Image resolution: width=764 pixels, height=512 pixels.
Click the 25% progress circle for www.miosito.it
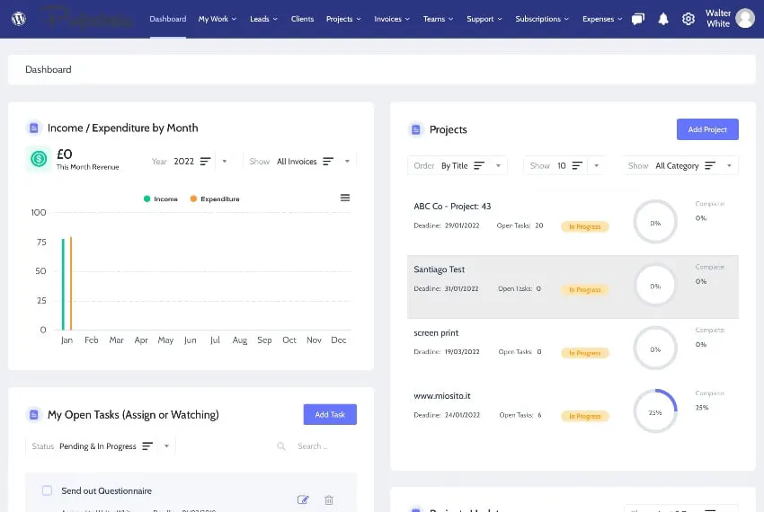click(655, 411)
